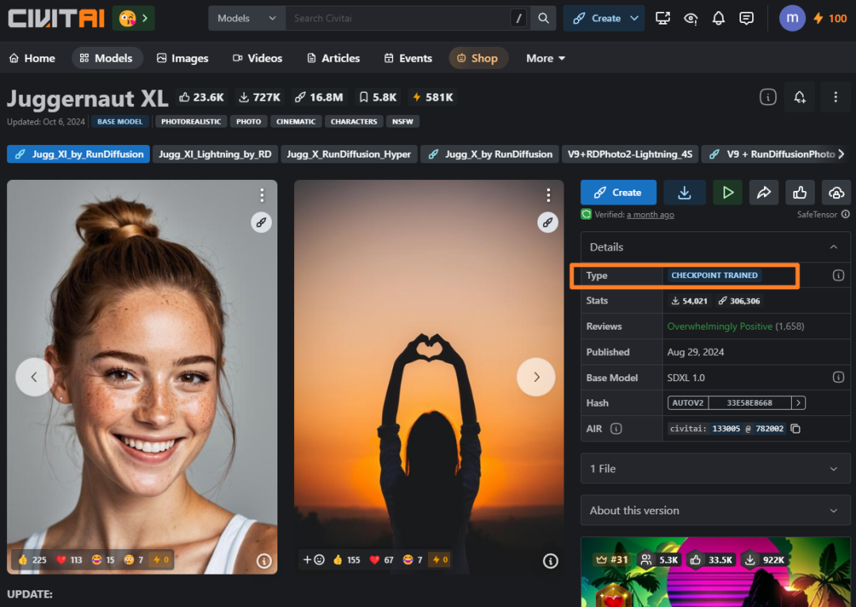This screenshot has height=607, width=856.
Task: Click the 5.8K bookmark badge
Action: (377, 97)
